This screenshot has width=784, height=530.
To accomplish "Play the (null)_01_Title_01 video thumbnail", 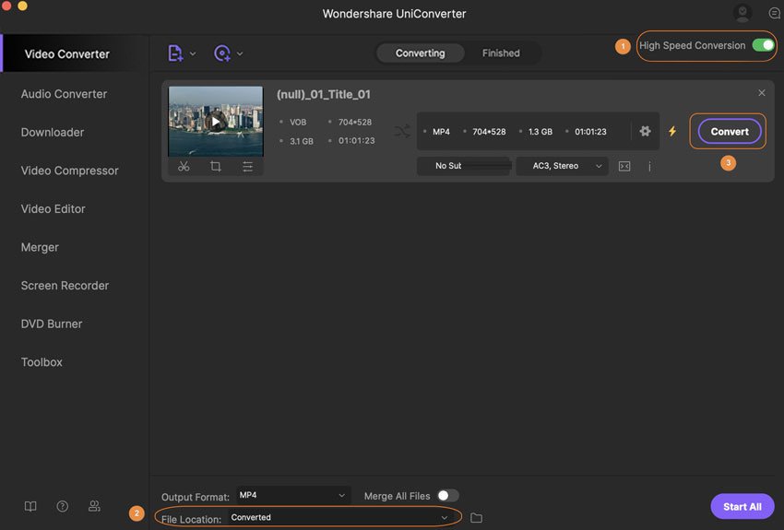I will tap(216, 122).
